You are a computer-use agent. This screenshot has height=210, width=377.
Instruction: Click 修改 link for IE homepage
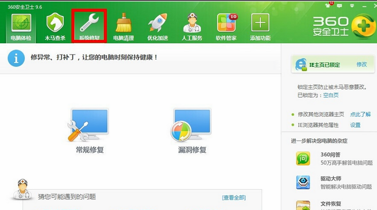click(x=362, y=64)
